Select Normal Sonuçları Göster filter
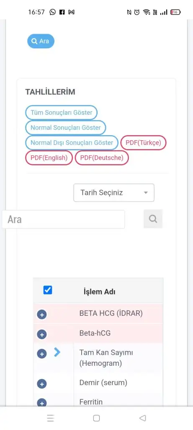The image size is (193, 430). tap(66, 128)
